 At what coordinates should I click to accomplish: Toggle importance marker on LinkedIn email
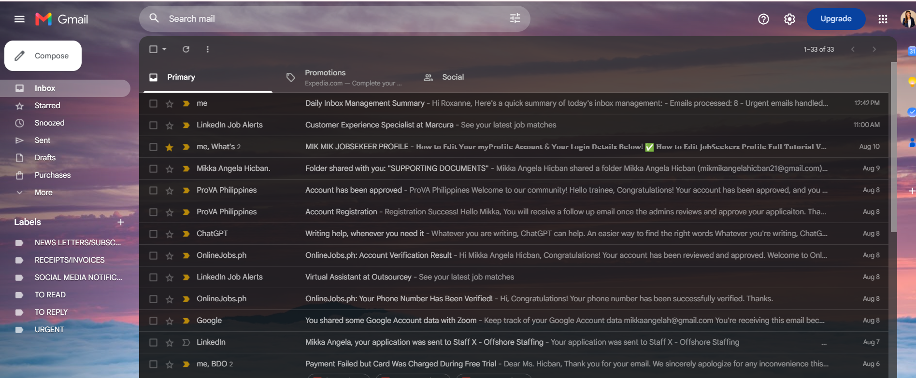coord(186,342)
